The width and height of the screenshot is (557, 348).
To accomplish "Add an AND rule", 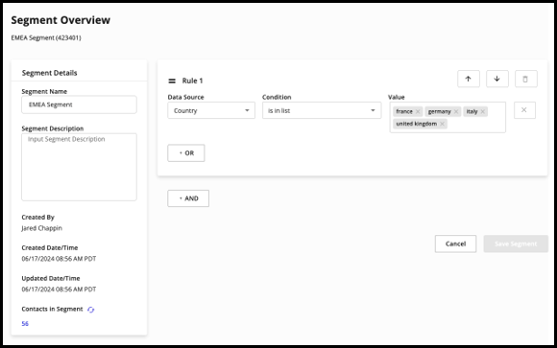I will pos(188,198).
